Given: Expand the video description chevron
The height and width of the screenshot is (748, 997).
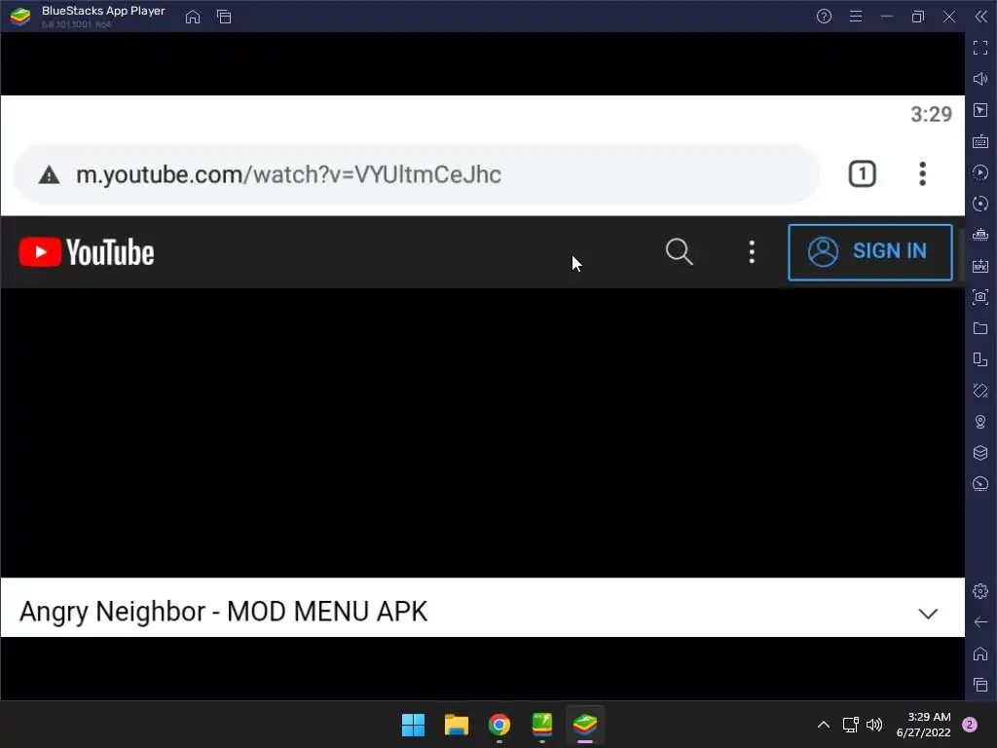Looking at the screenshot, I should click(x=928, y=614).
